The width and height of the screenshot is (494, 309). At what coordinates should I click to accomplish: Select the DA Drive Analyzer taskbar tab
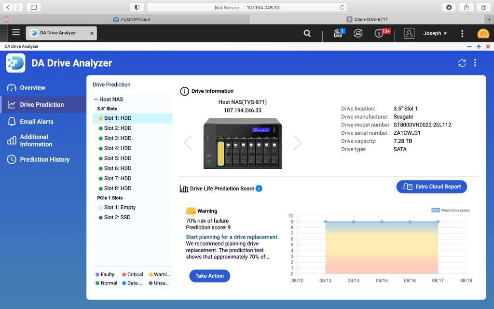pos(61,33)
